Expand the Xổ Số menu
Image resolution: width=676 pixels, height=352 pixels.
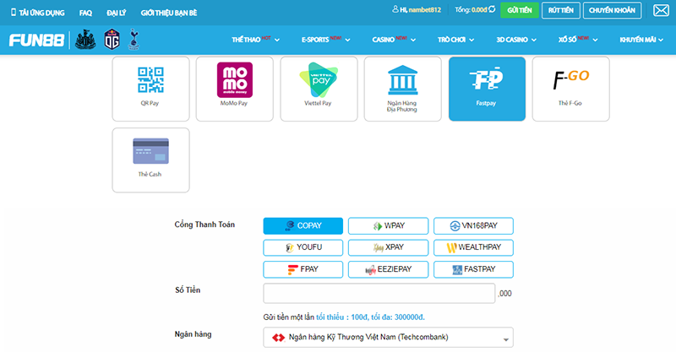[x=578, y=40]
